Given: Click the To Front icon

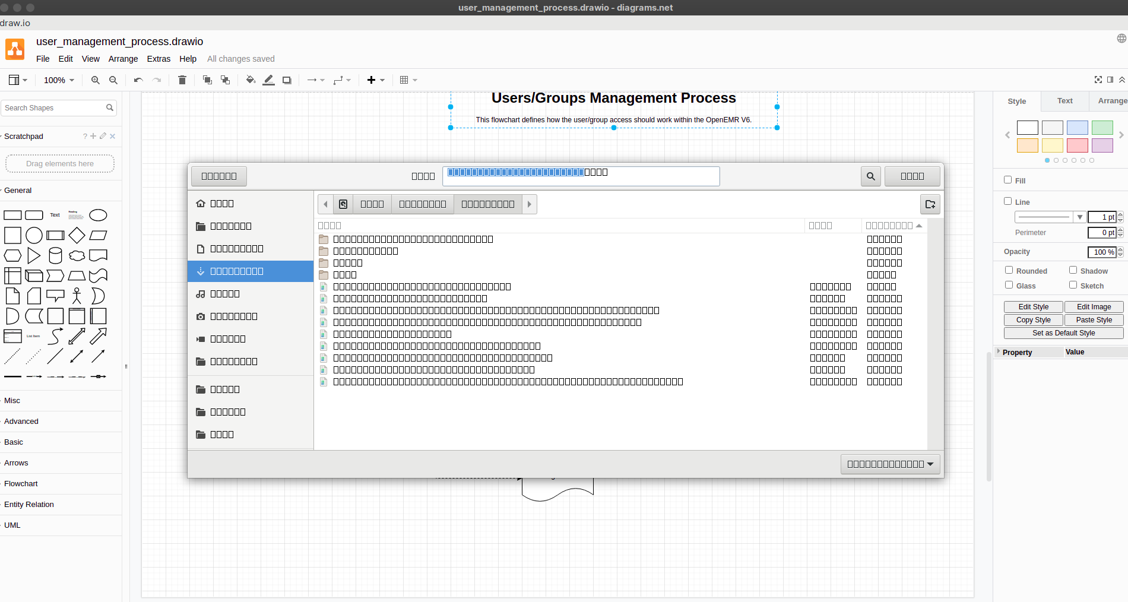Looking at the screenshot, I should (x=207, y=80).
